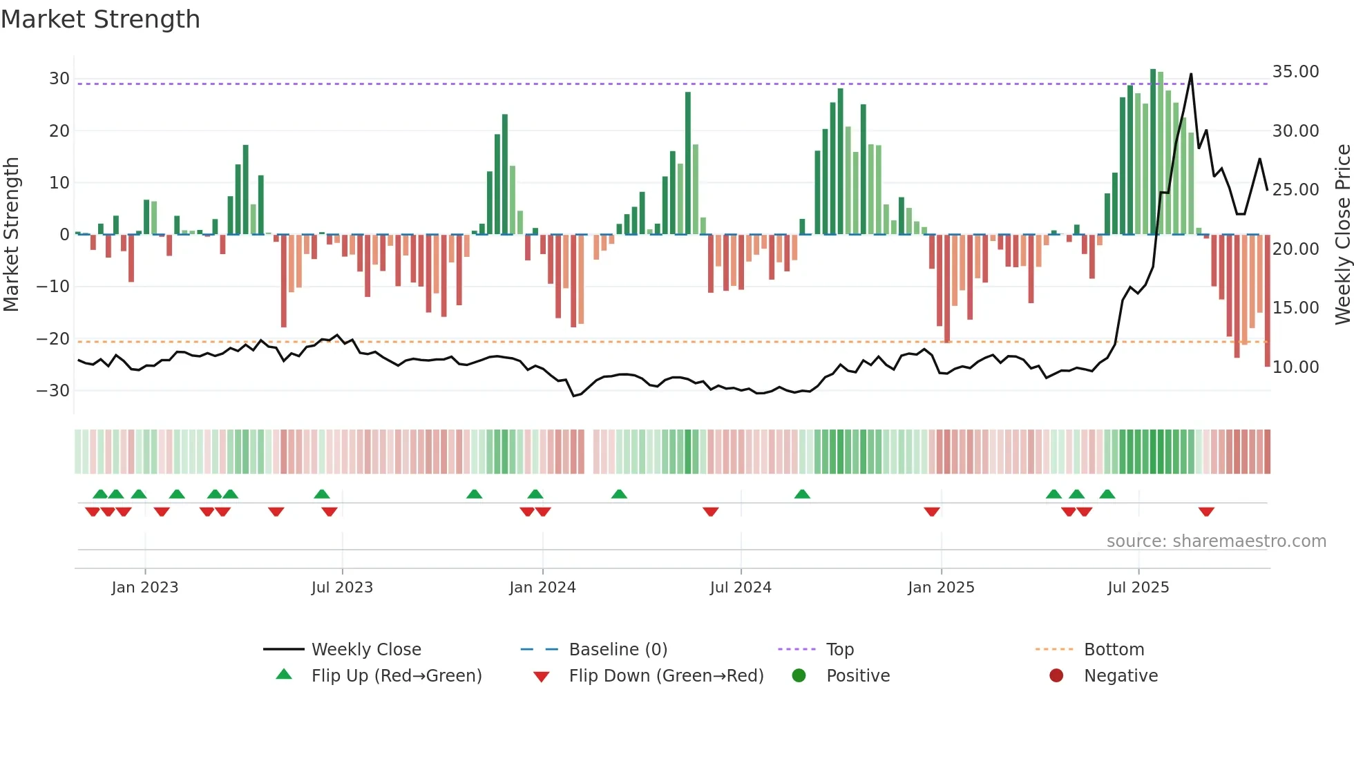Click the 35.00 price axis tick label
The image size is (1354, 761).
1295,72
